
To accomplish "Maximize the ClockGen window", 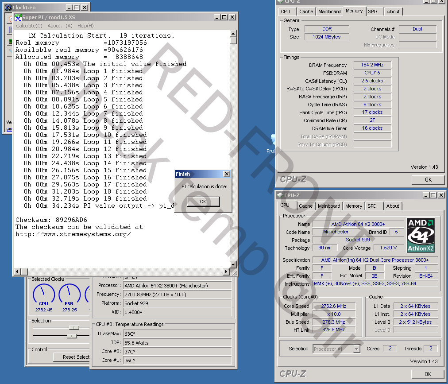I will pos(77,8).
